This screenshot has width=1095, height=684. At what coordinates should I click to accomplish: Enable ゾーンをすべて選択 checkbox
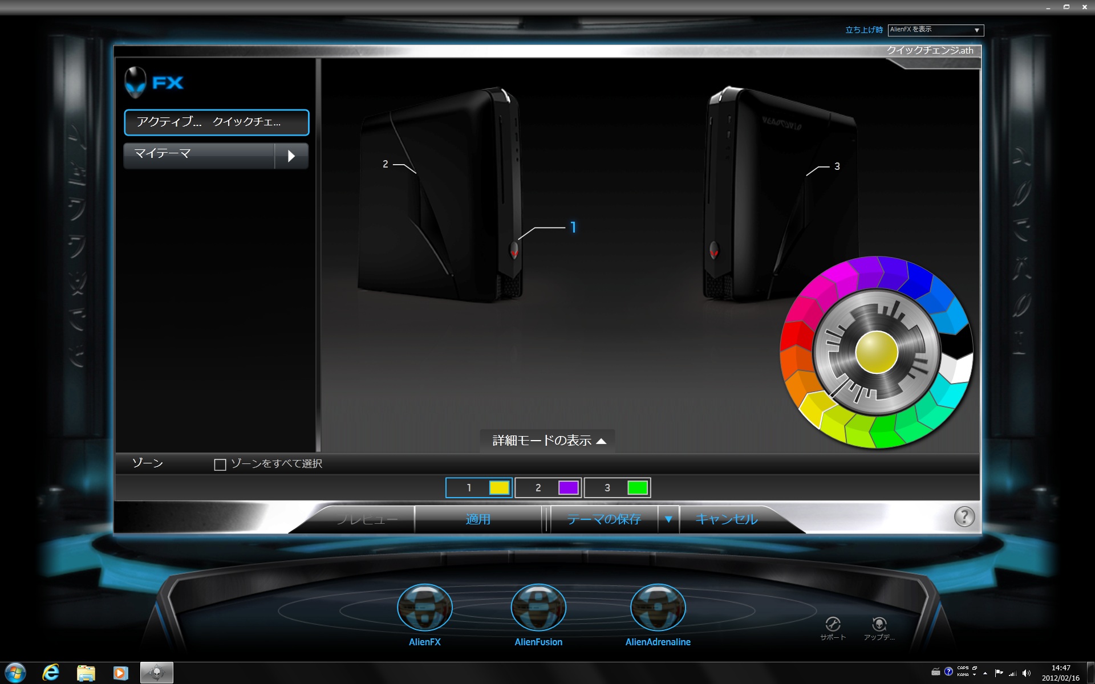click(x=220, y=465)
